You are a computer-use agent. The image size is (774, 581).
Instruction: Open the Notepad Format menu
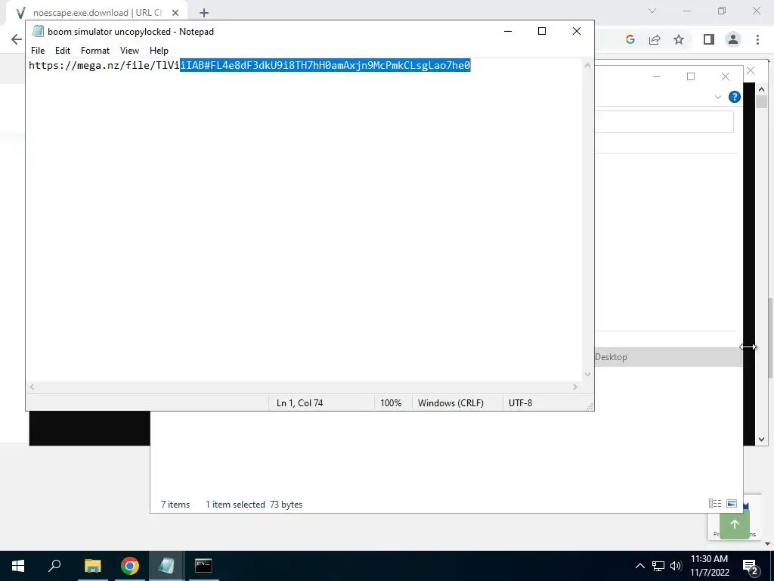94,51
